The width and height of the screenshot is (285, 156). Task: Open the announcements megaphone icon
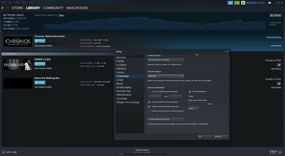pyautogui.click(x=230, y=3)
